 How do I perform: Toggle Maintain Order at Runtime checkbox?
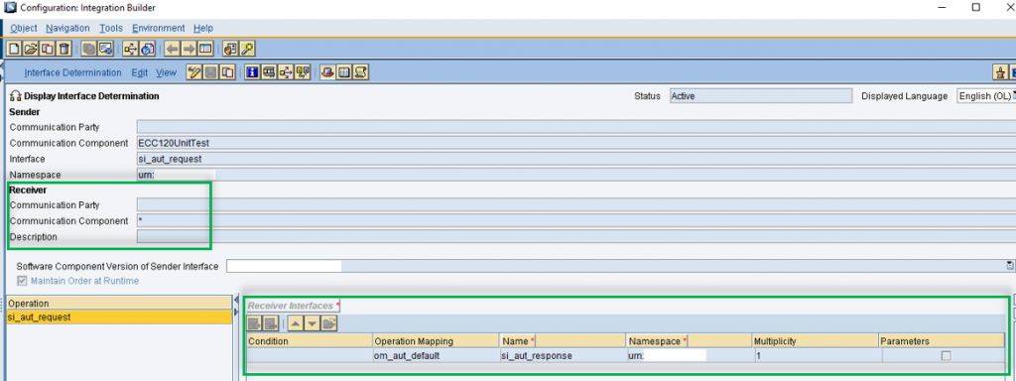23,281
